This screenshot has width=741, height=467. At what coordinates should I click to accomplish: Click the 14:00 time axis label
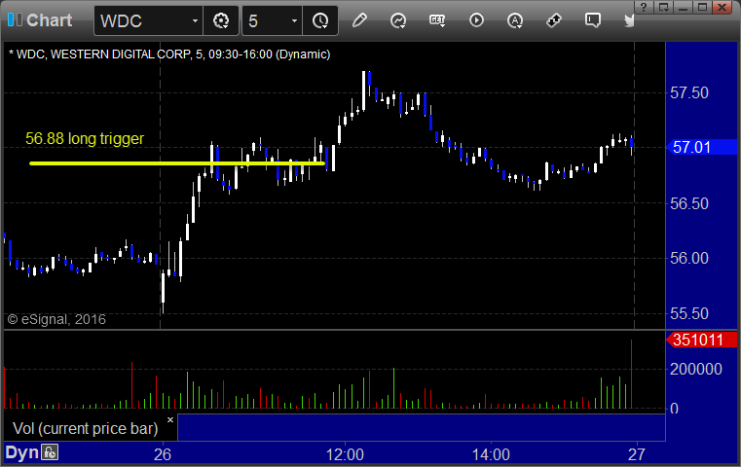pos(491,454)
